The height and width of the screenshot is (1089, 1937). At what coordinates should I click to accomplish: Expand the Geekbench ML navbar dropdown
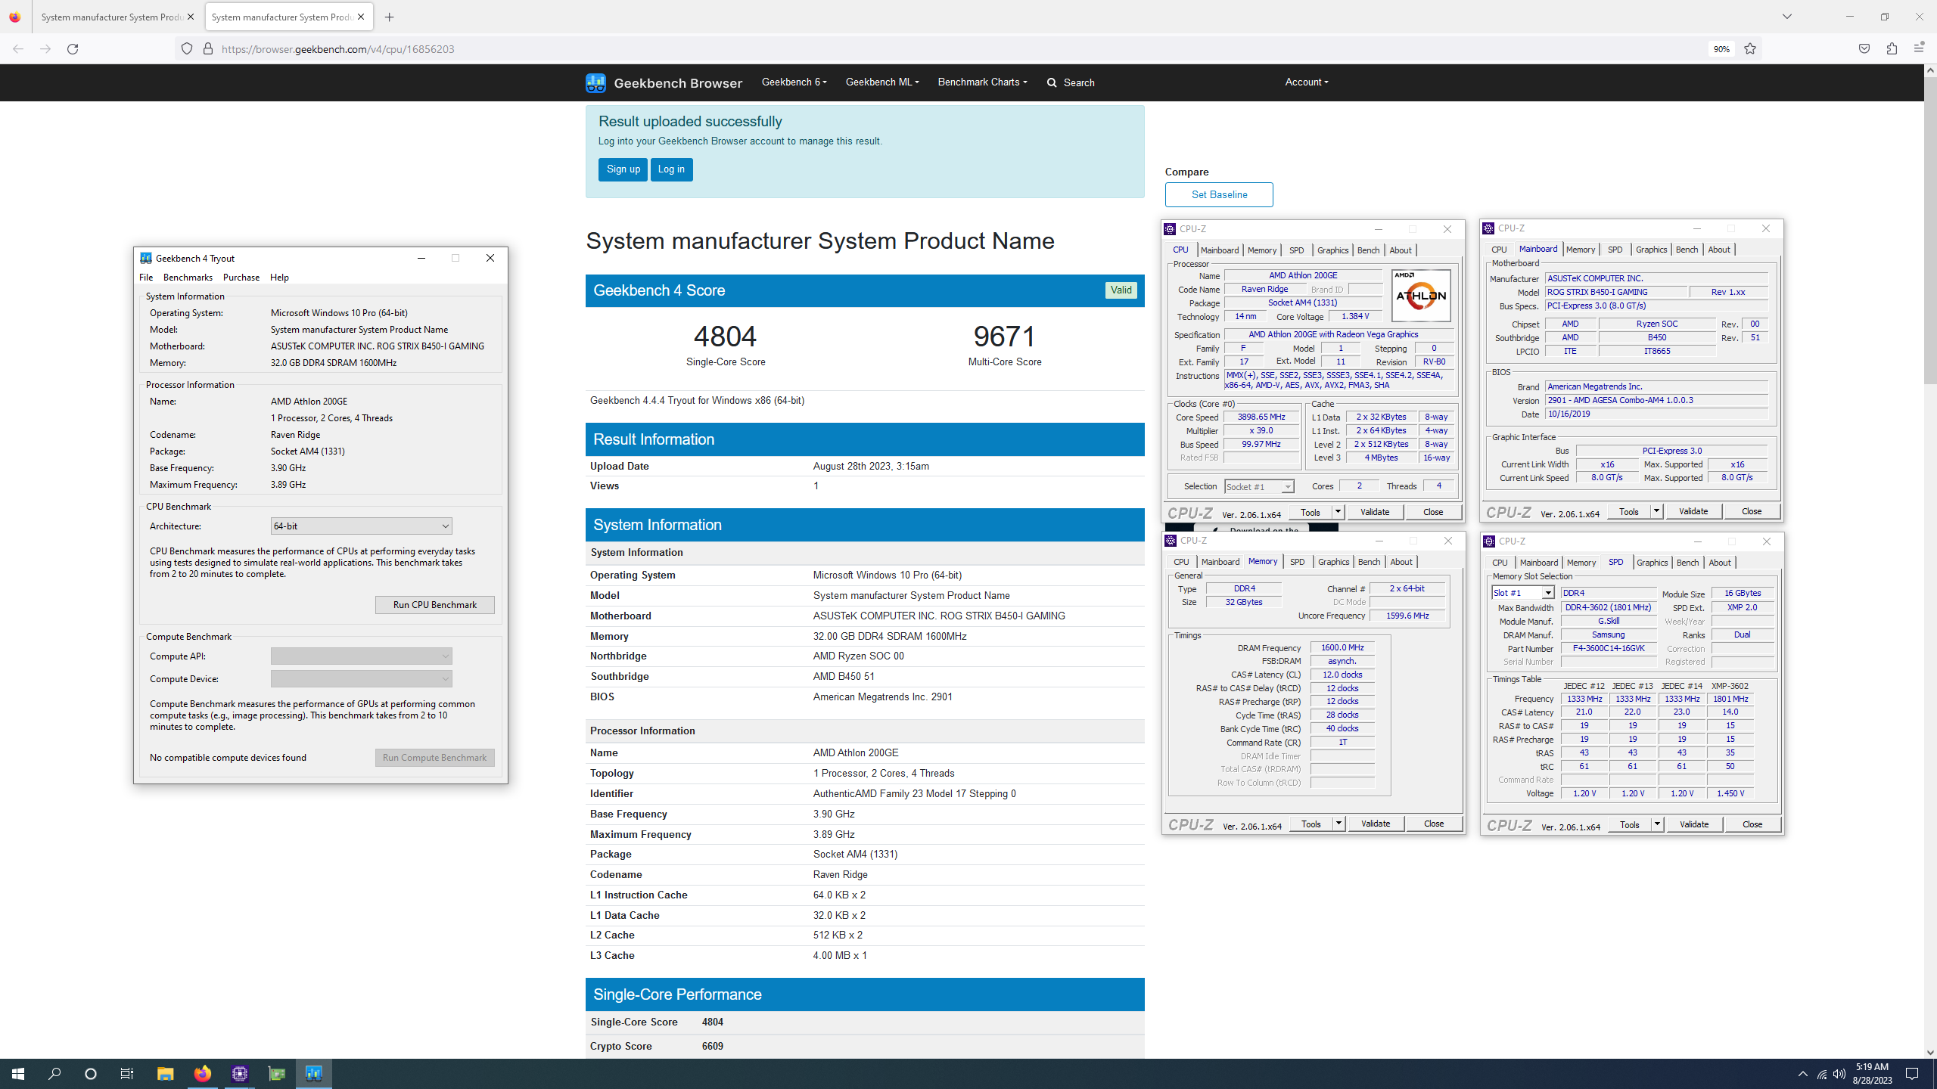click(x=882, y=82)
